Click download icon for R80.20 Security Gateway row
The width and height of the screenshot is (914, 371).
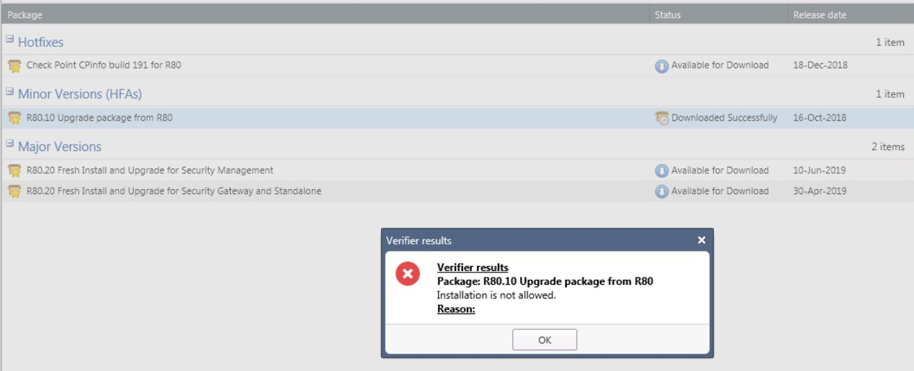[661, 192]
